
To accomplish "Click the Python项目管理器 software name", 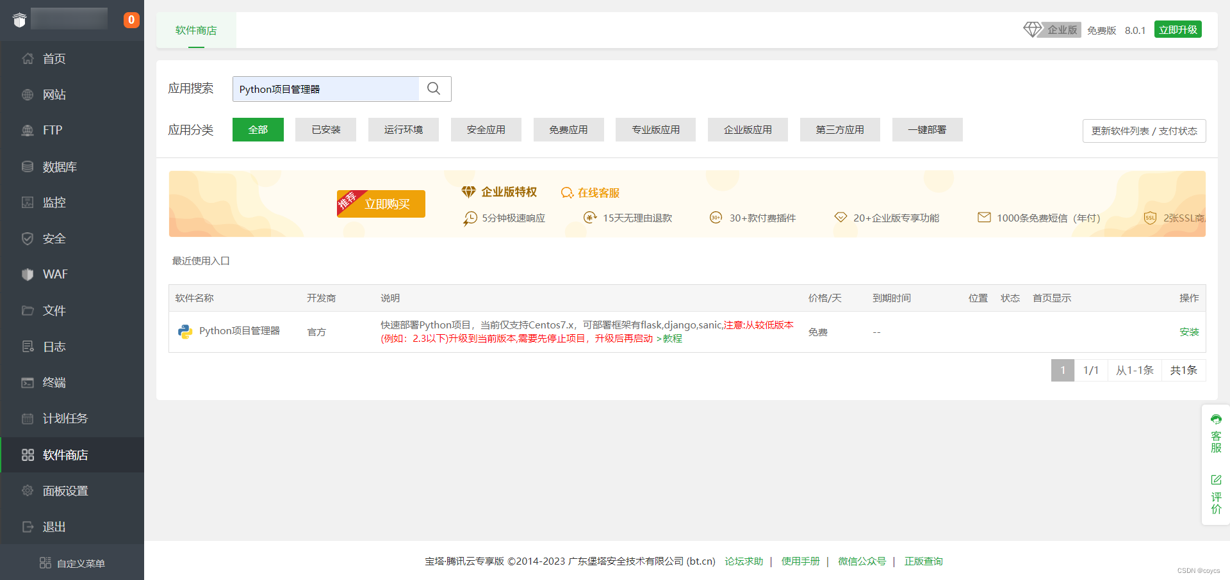I will [x=240, y=330].
